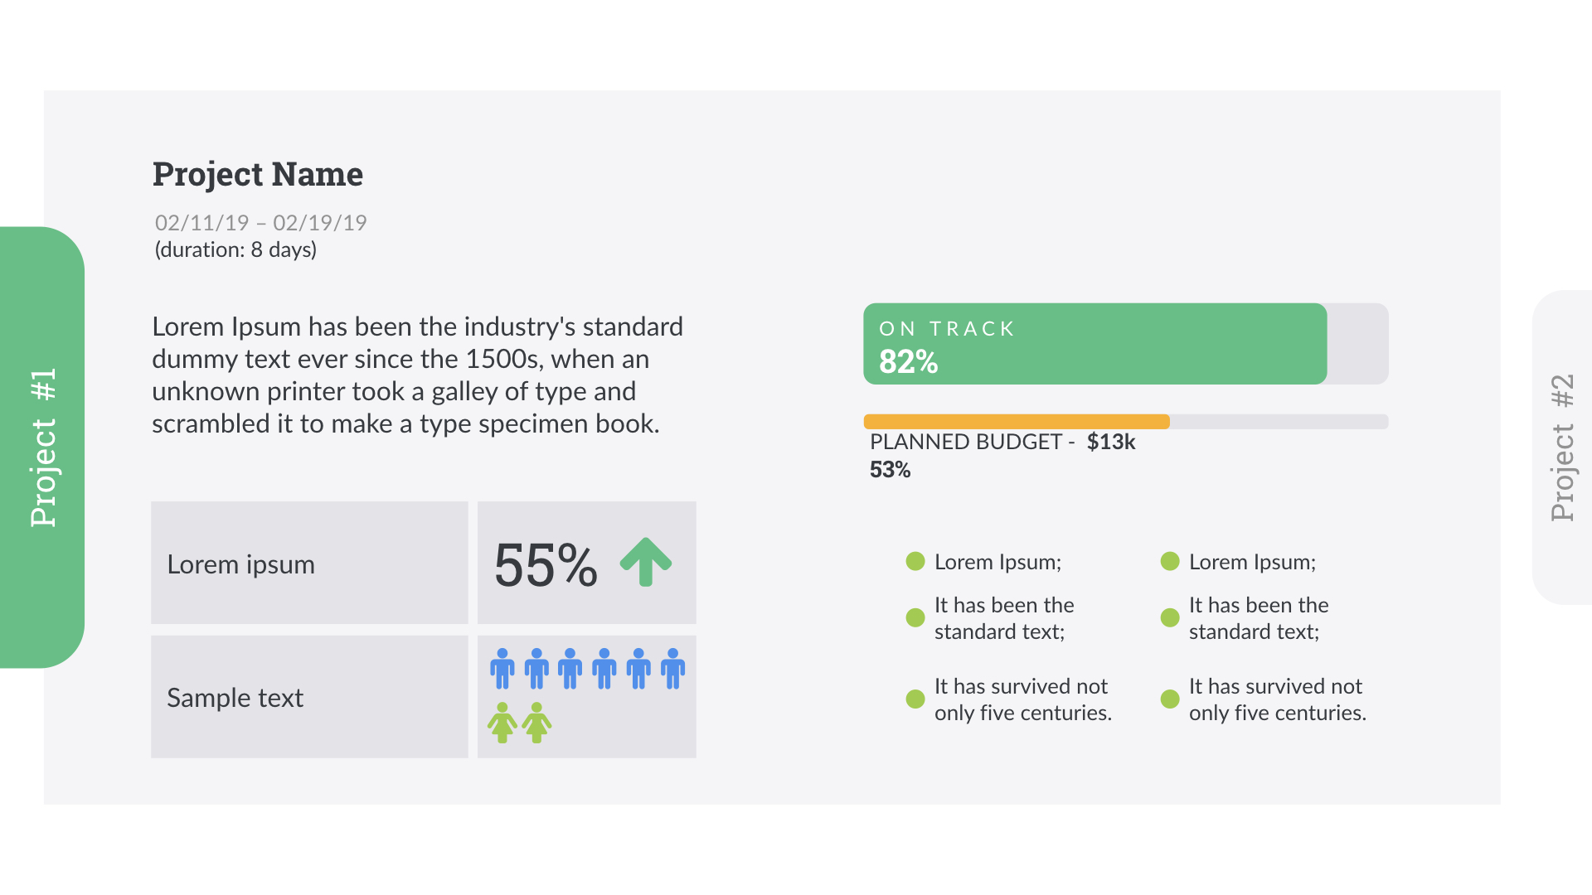Click the first blue male figure icon
This screenshot has height=895, width=1592.
point(502,668)
